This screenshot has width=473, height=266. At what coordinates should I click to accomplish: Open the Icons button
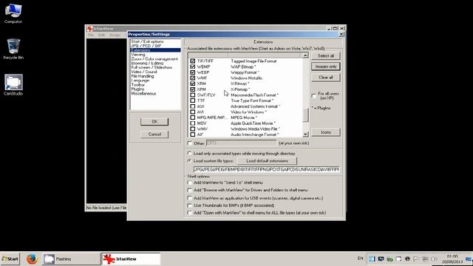point(326,132)
